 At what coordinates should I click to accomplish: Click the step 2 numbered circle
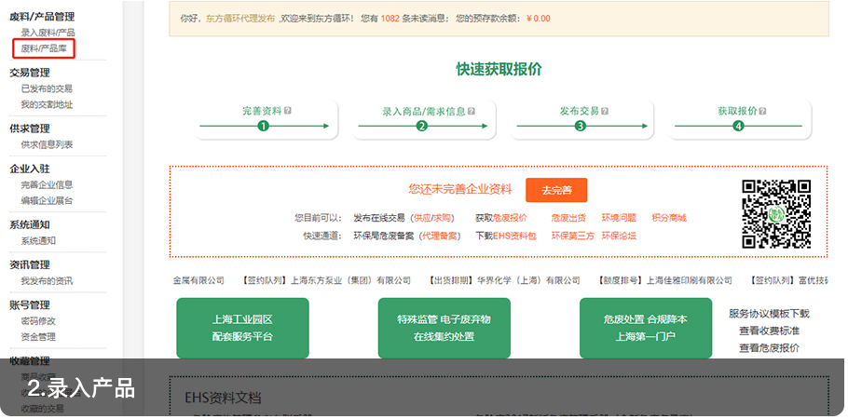click(421, 127)
